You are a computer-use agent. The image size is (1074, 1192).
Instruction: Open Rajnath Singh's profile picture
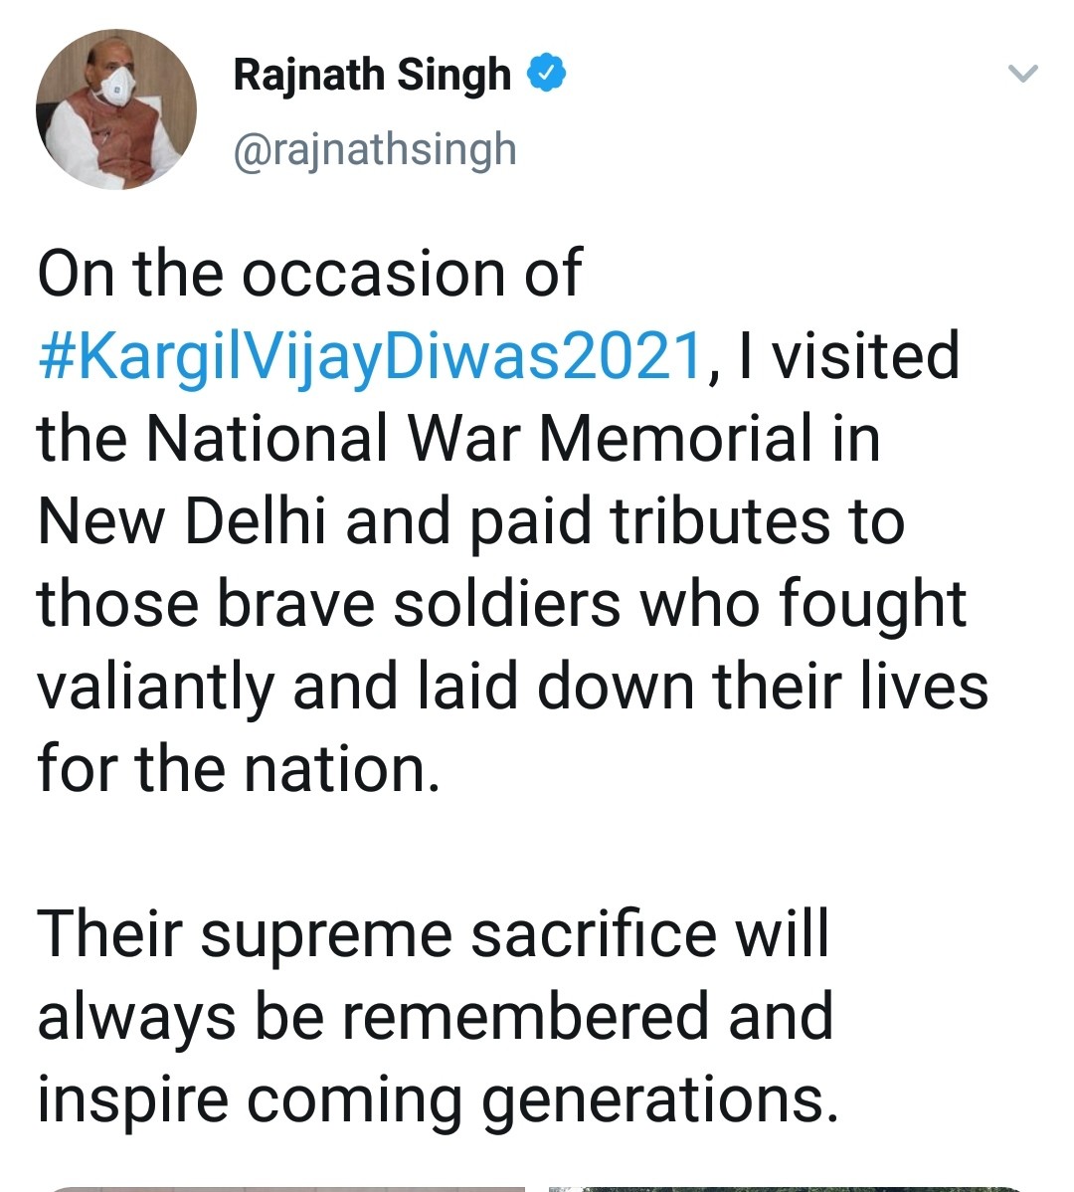click(x=115, y=109)
